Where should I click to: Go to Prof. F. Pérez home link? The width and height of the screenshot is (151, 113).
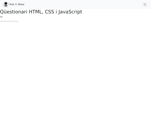click(14, 4)
